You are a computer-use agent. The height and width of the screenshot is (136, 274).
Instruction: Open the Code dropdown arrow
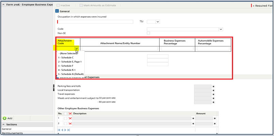point(221,30)
